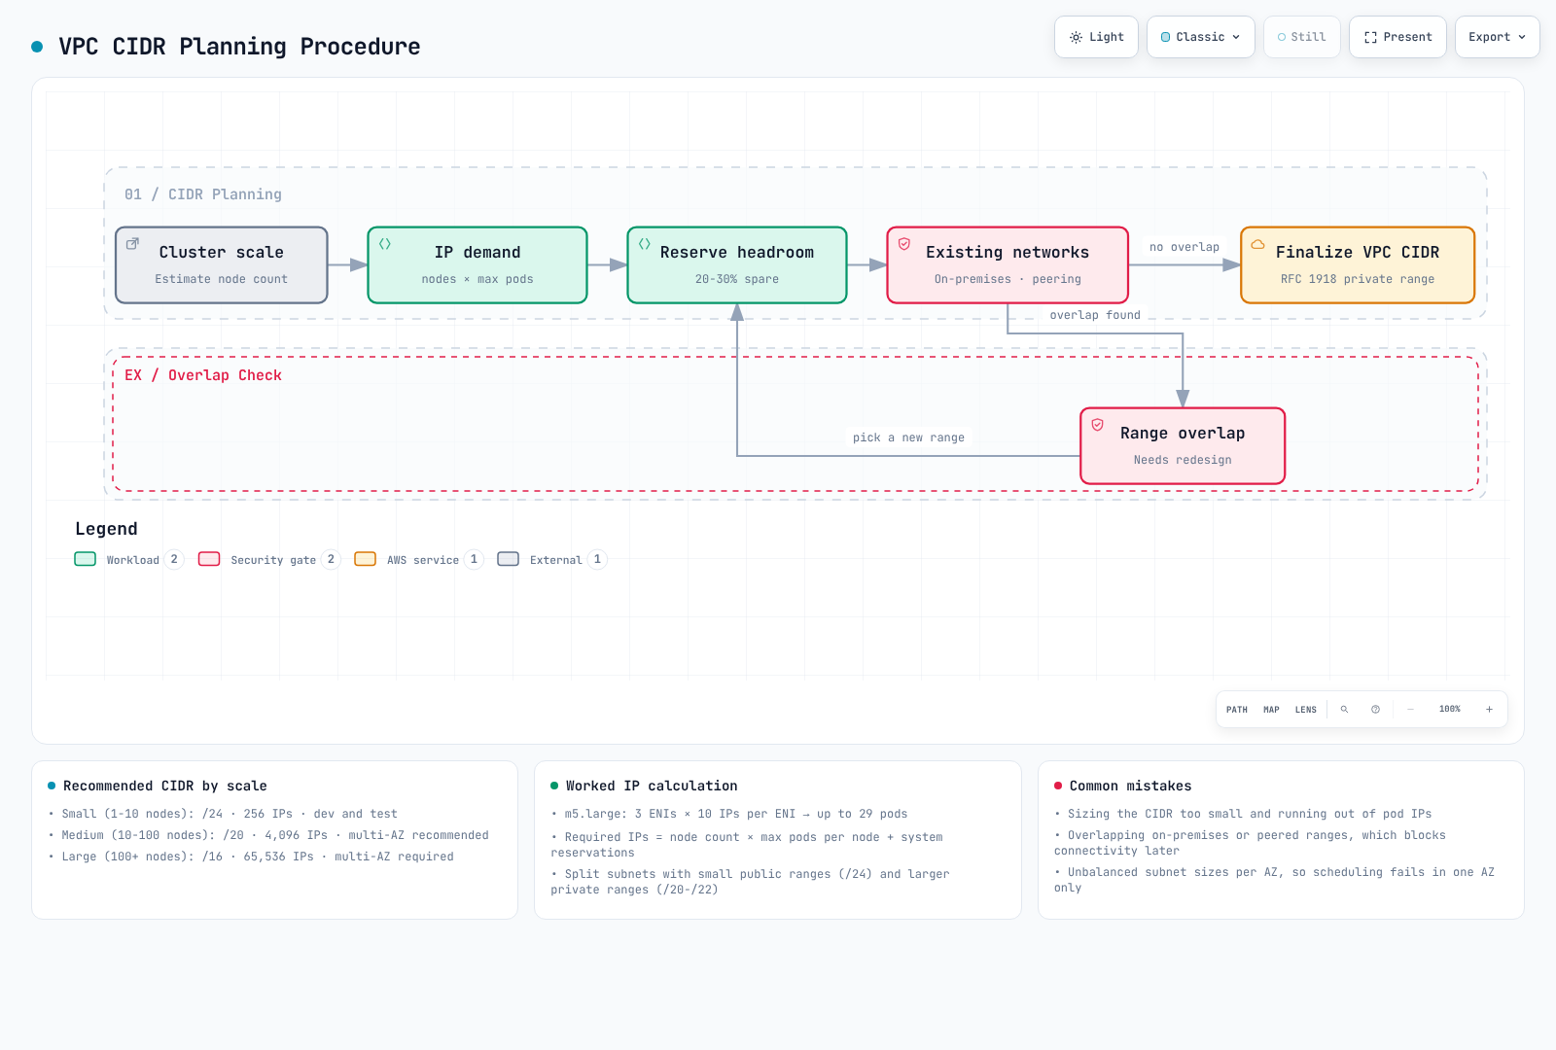The height and width of the screenshot is (1050, 1556).
Task: Toggle Security gate legend filter
Action: pyautogui.click(x=269, y=559)
